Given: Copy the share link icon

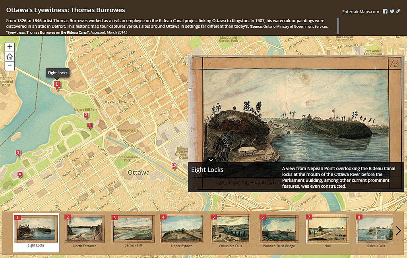Looking at the screenshot, I should click(x=398, y=11).
